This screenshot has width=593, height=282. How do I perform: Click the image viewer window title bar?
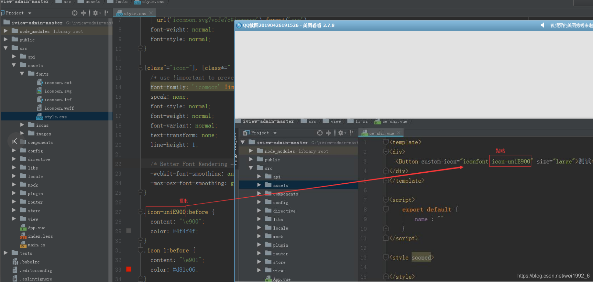pyautogui.click(x=414, y=25)
